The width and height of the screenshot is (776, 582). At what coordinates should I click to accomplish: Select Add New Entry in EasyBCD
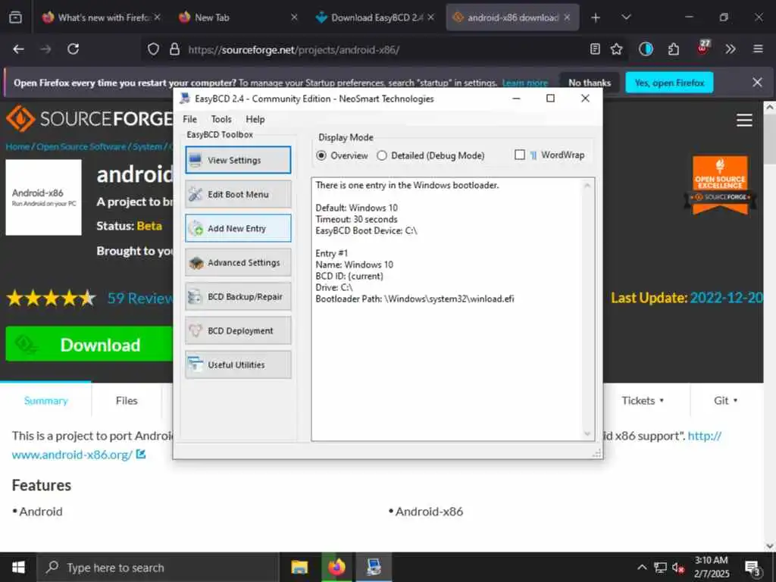[x=238, y=228]
